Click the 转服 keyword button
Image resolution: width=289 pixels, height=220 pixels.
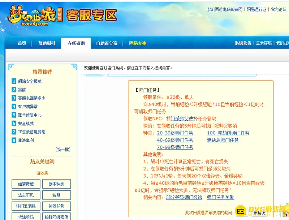pyautogui.click(x=56, y=195)
